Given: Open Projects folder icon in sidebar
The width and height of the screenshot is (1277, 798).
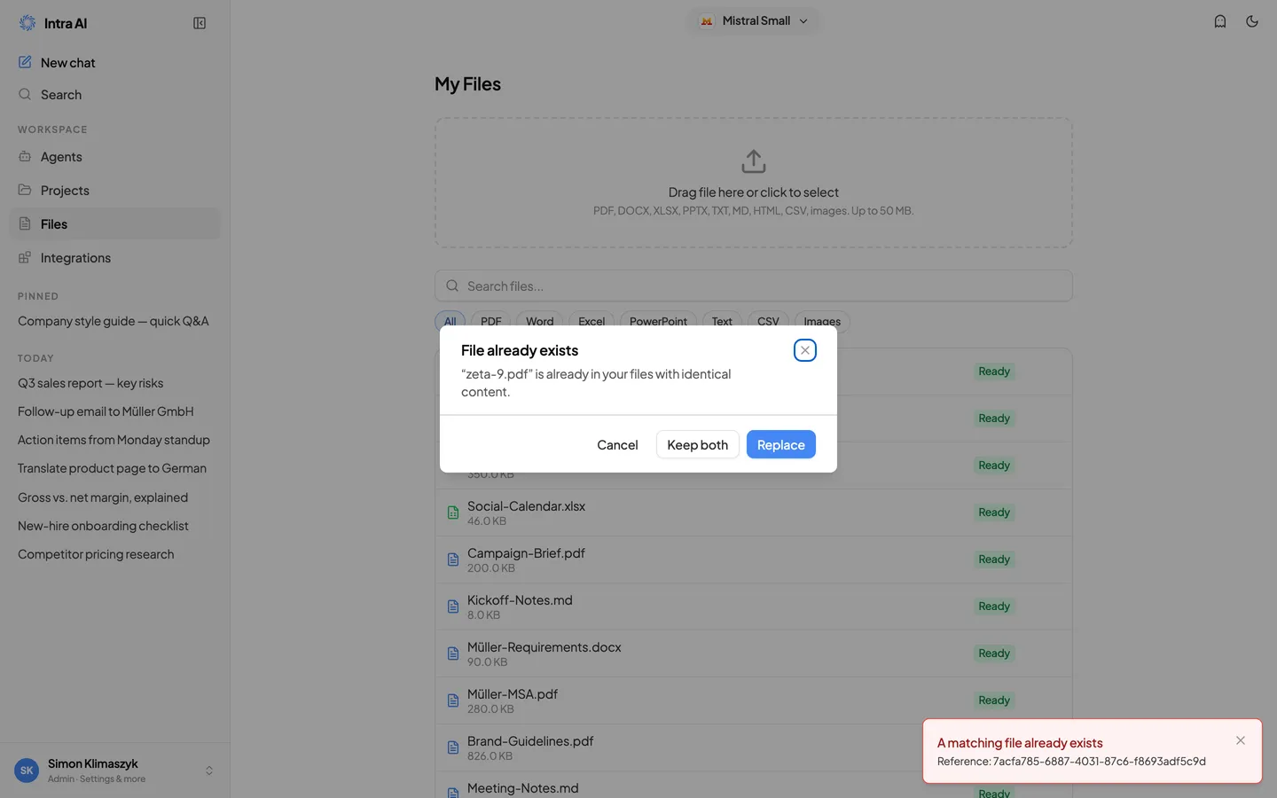Looking at the screenshot, I should 25,190.
